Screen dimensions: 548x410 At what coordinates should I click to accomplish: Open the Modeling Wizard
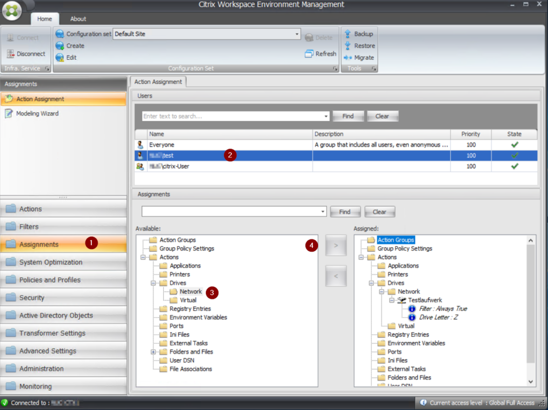(37, 113)
